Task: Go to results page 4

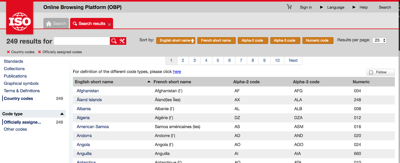Action: pyautogui.click(x=206, y=60)
